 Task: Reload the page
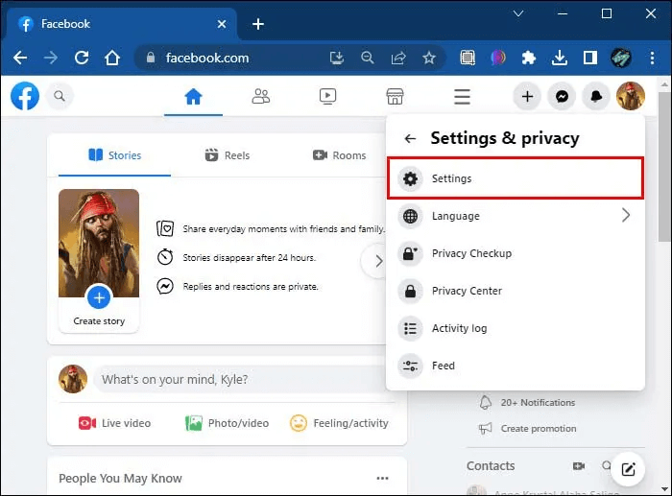coord(82,58)
